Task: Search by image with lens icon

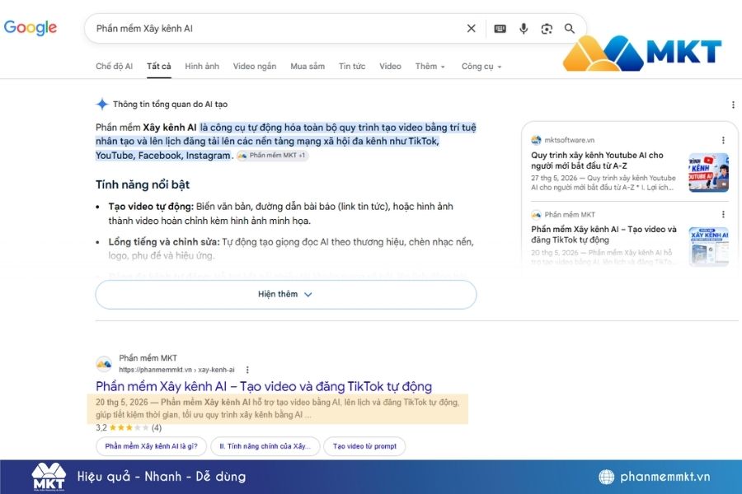Action: coord(547,29)
